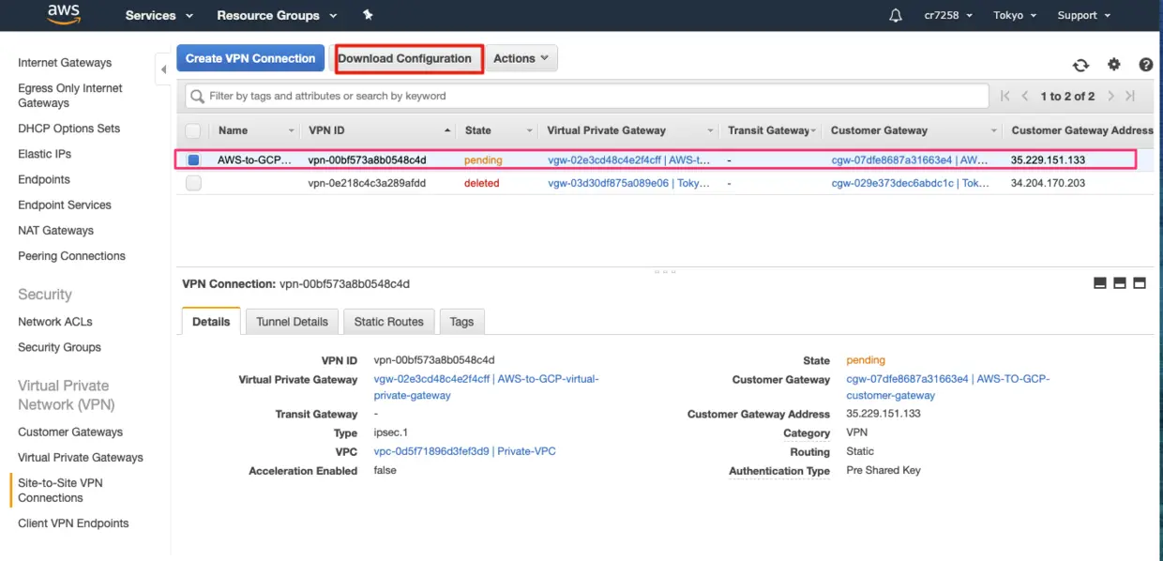Switch to the Static Routes tab
Screen dimensions: 1163x561
click(389, 322)
